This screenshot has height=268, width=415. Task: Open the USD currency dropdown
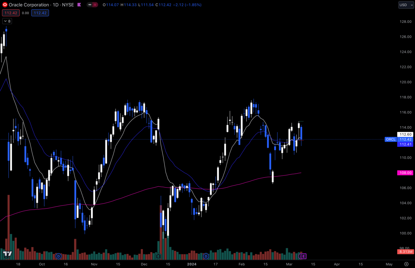click(406, 5)
